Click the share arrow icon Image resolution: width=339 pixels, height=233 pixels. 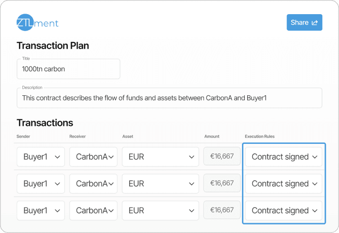(x=314, y=22)
